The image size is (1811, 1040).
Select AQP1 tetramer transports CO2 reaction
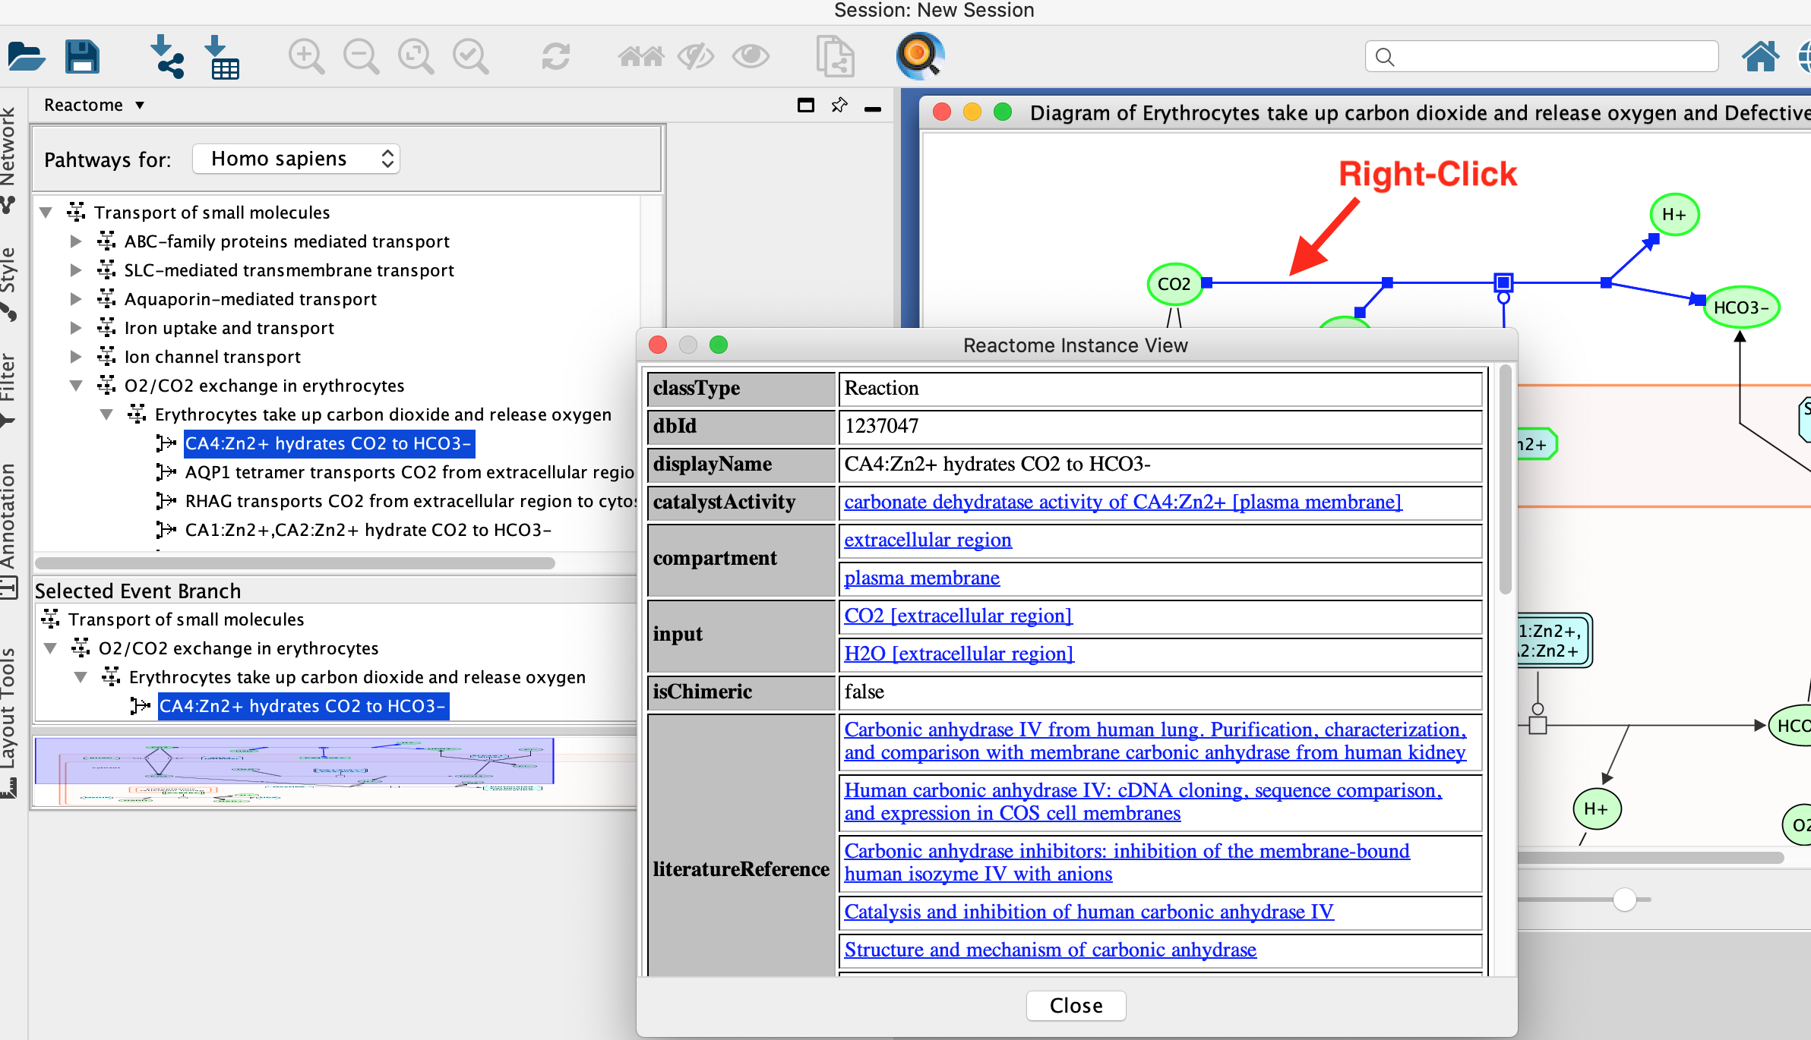(410, 472)
